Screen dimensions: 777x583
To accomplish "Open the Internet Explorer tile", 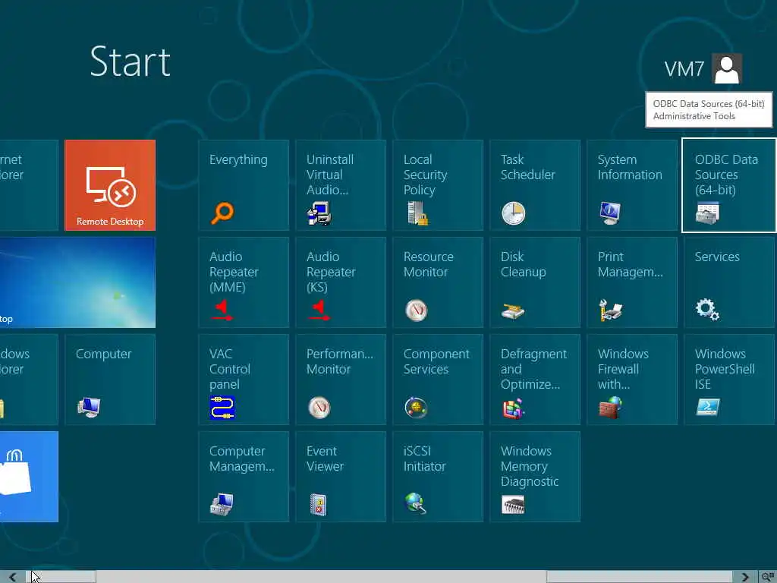I will click(29, 185).
